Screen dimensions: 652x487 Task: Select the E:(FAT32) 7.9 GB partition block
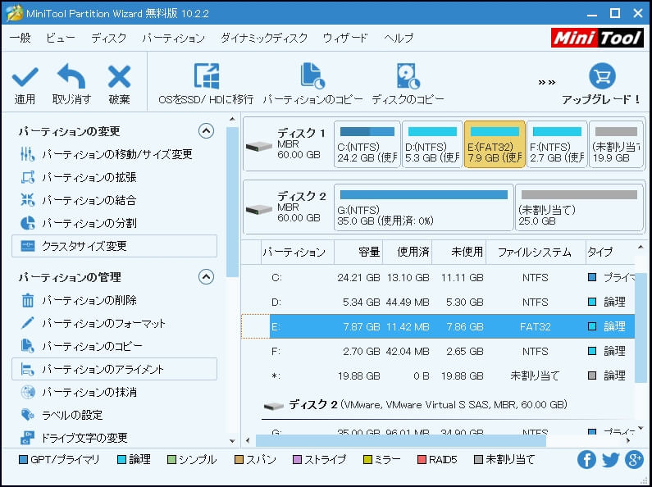(x=495, y=144)
